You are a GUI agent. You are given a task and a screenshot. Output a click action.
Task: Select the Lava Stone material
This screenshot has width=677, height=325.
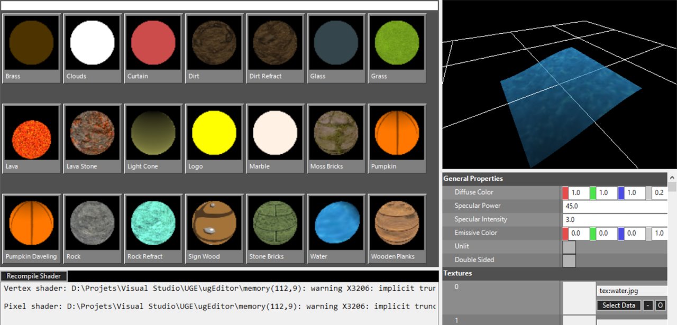click(92, 138)
